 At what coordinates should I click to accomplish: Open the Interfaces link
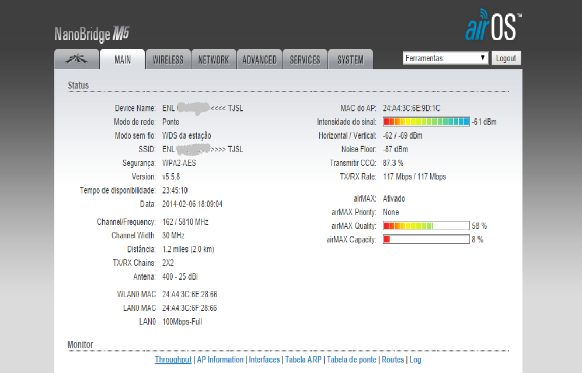[264, 360]
